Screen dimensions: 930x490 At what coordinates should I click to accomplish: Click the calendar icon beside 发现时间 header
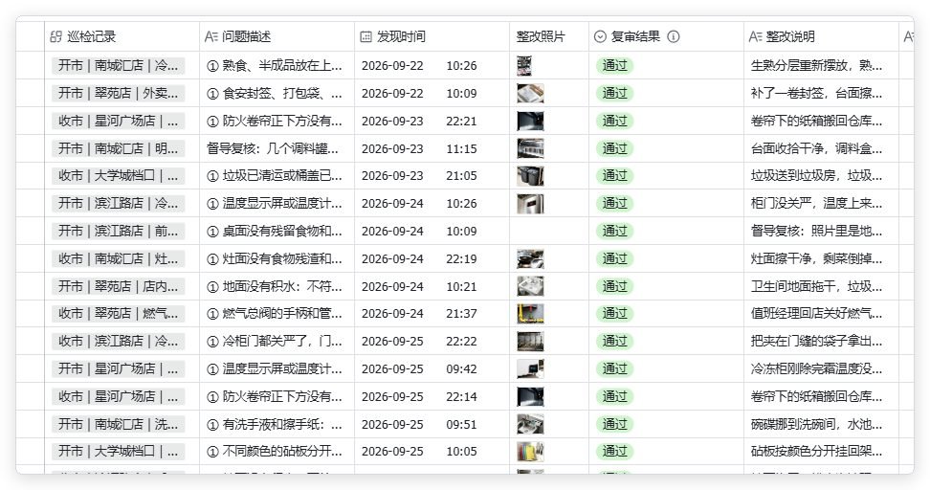[x=365, y=36]
